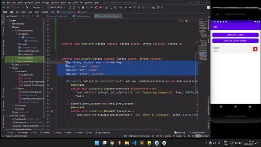The width and height of the screenshot is (261, 147).
Task: Open Event Log in status bar
Action: pos(180,133)
